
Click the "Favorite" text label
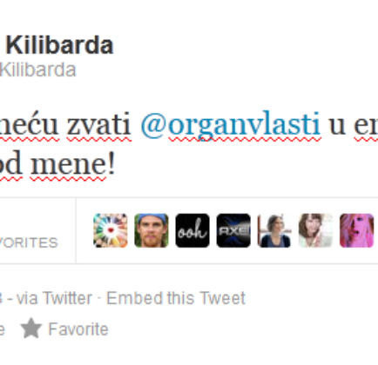pos(78,329)
